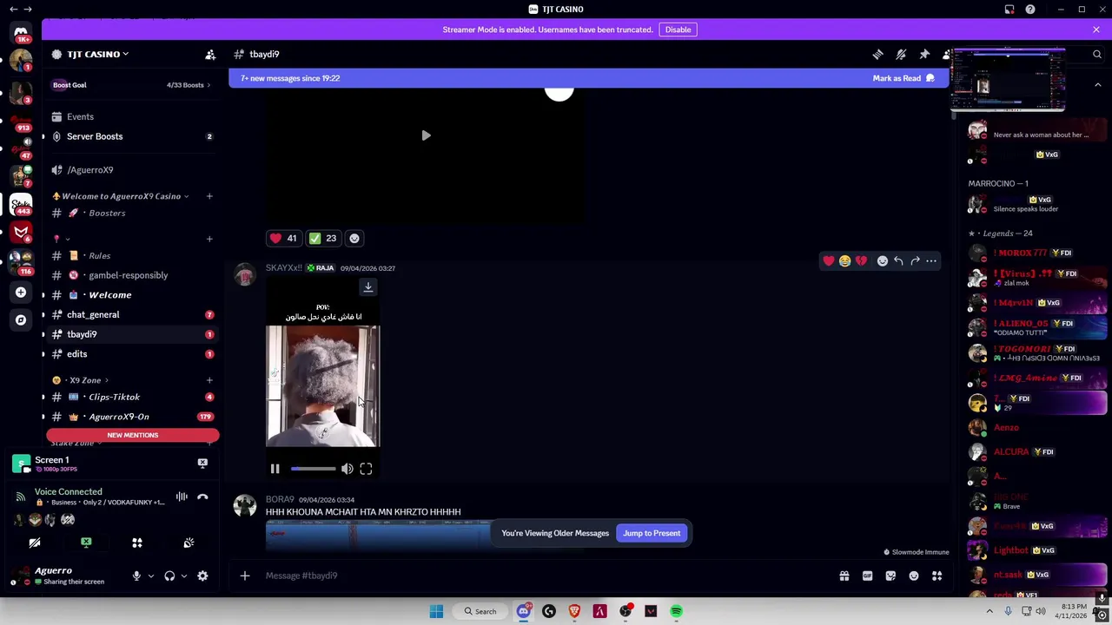Forward the SKAYXx message
Viewport: 1112px width, 625px height.
click(x=915, y=260)
